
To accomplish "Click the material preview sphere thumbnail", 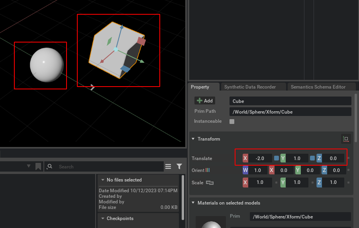I will 211,223.
